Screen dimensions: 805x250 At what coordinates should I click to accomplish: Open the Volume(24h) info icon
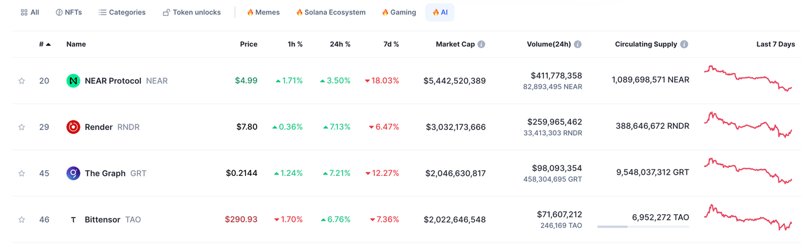577,45
